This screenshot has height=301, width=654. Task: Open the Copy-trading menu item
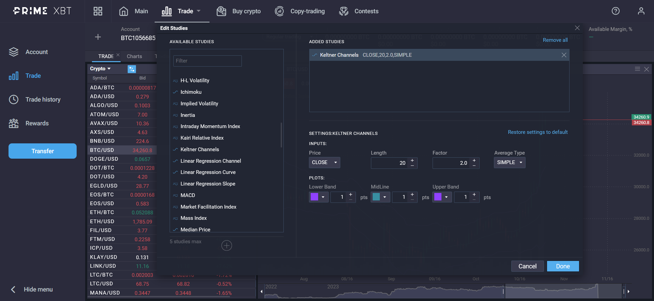click(308, 11)
